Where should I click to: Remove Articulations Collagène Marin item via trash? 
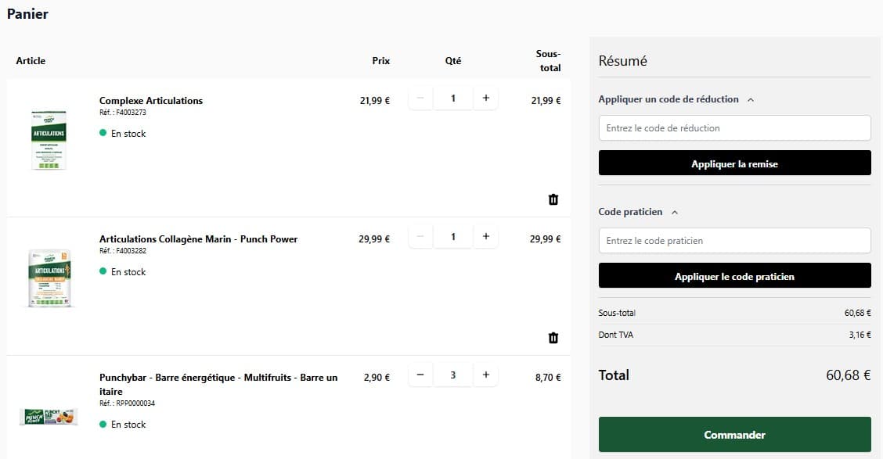[x=553, y=338]
